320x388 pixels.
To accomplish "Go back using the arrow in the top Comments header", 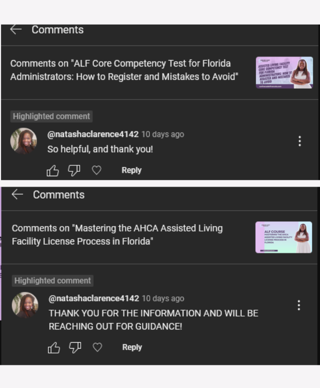I will click(16, 30).
